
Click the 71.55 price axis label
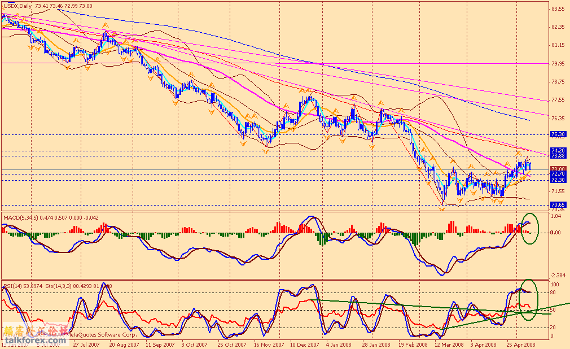click(x=558, y=191)
